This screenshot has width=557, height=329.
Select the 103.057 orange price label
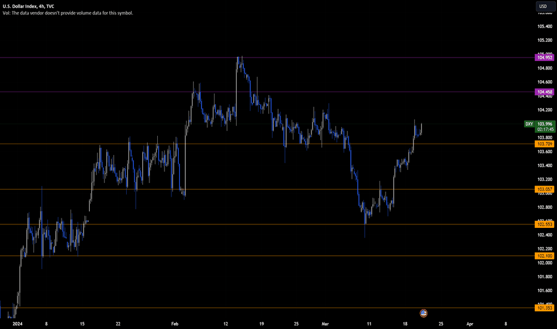[544, 189]
